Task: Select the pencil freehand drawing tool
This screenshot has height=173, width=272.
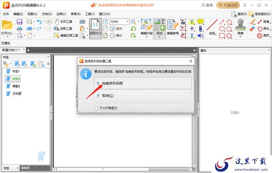Action: coord(253,22)
